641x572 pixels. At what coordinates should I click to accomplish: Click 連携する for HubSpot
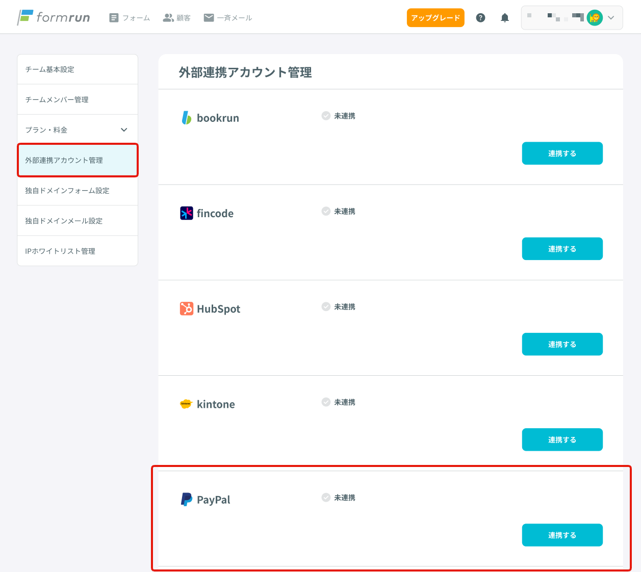pos(562,344)
